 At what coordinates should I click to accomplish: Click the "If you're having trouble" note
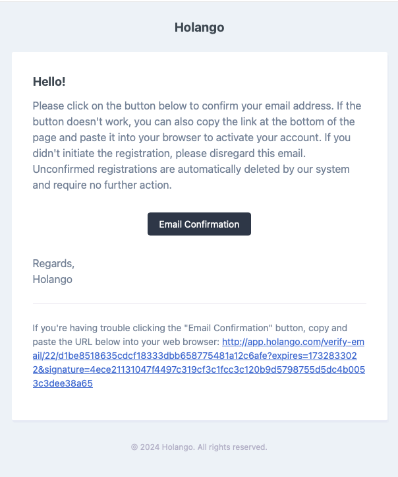coord(86,328)
